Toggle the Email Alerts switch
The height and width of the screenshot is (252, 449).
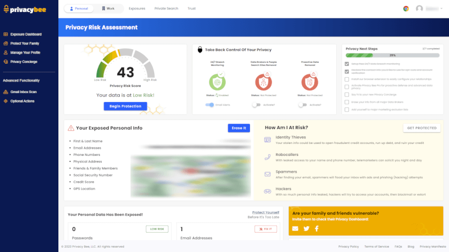pos(210,105)
